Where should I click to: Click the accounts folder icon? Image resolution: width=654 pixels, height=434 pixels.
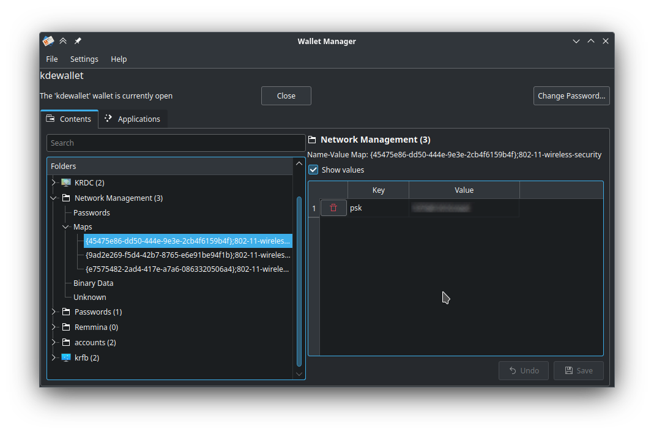tap(66, 342)
